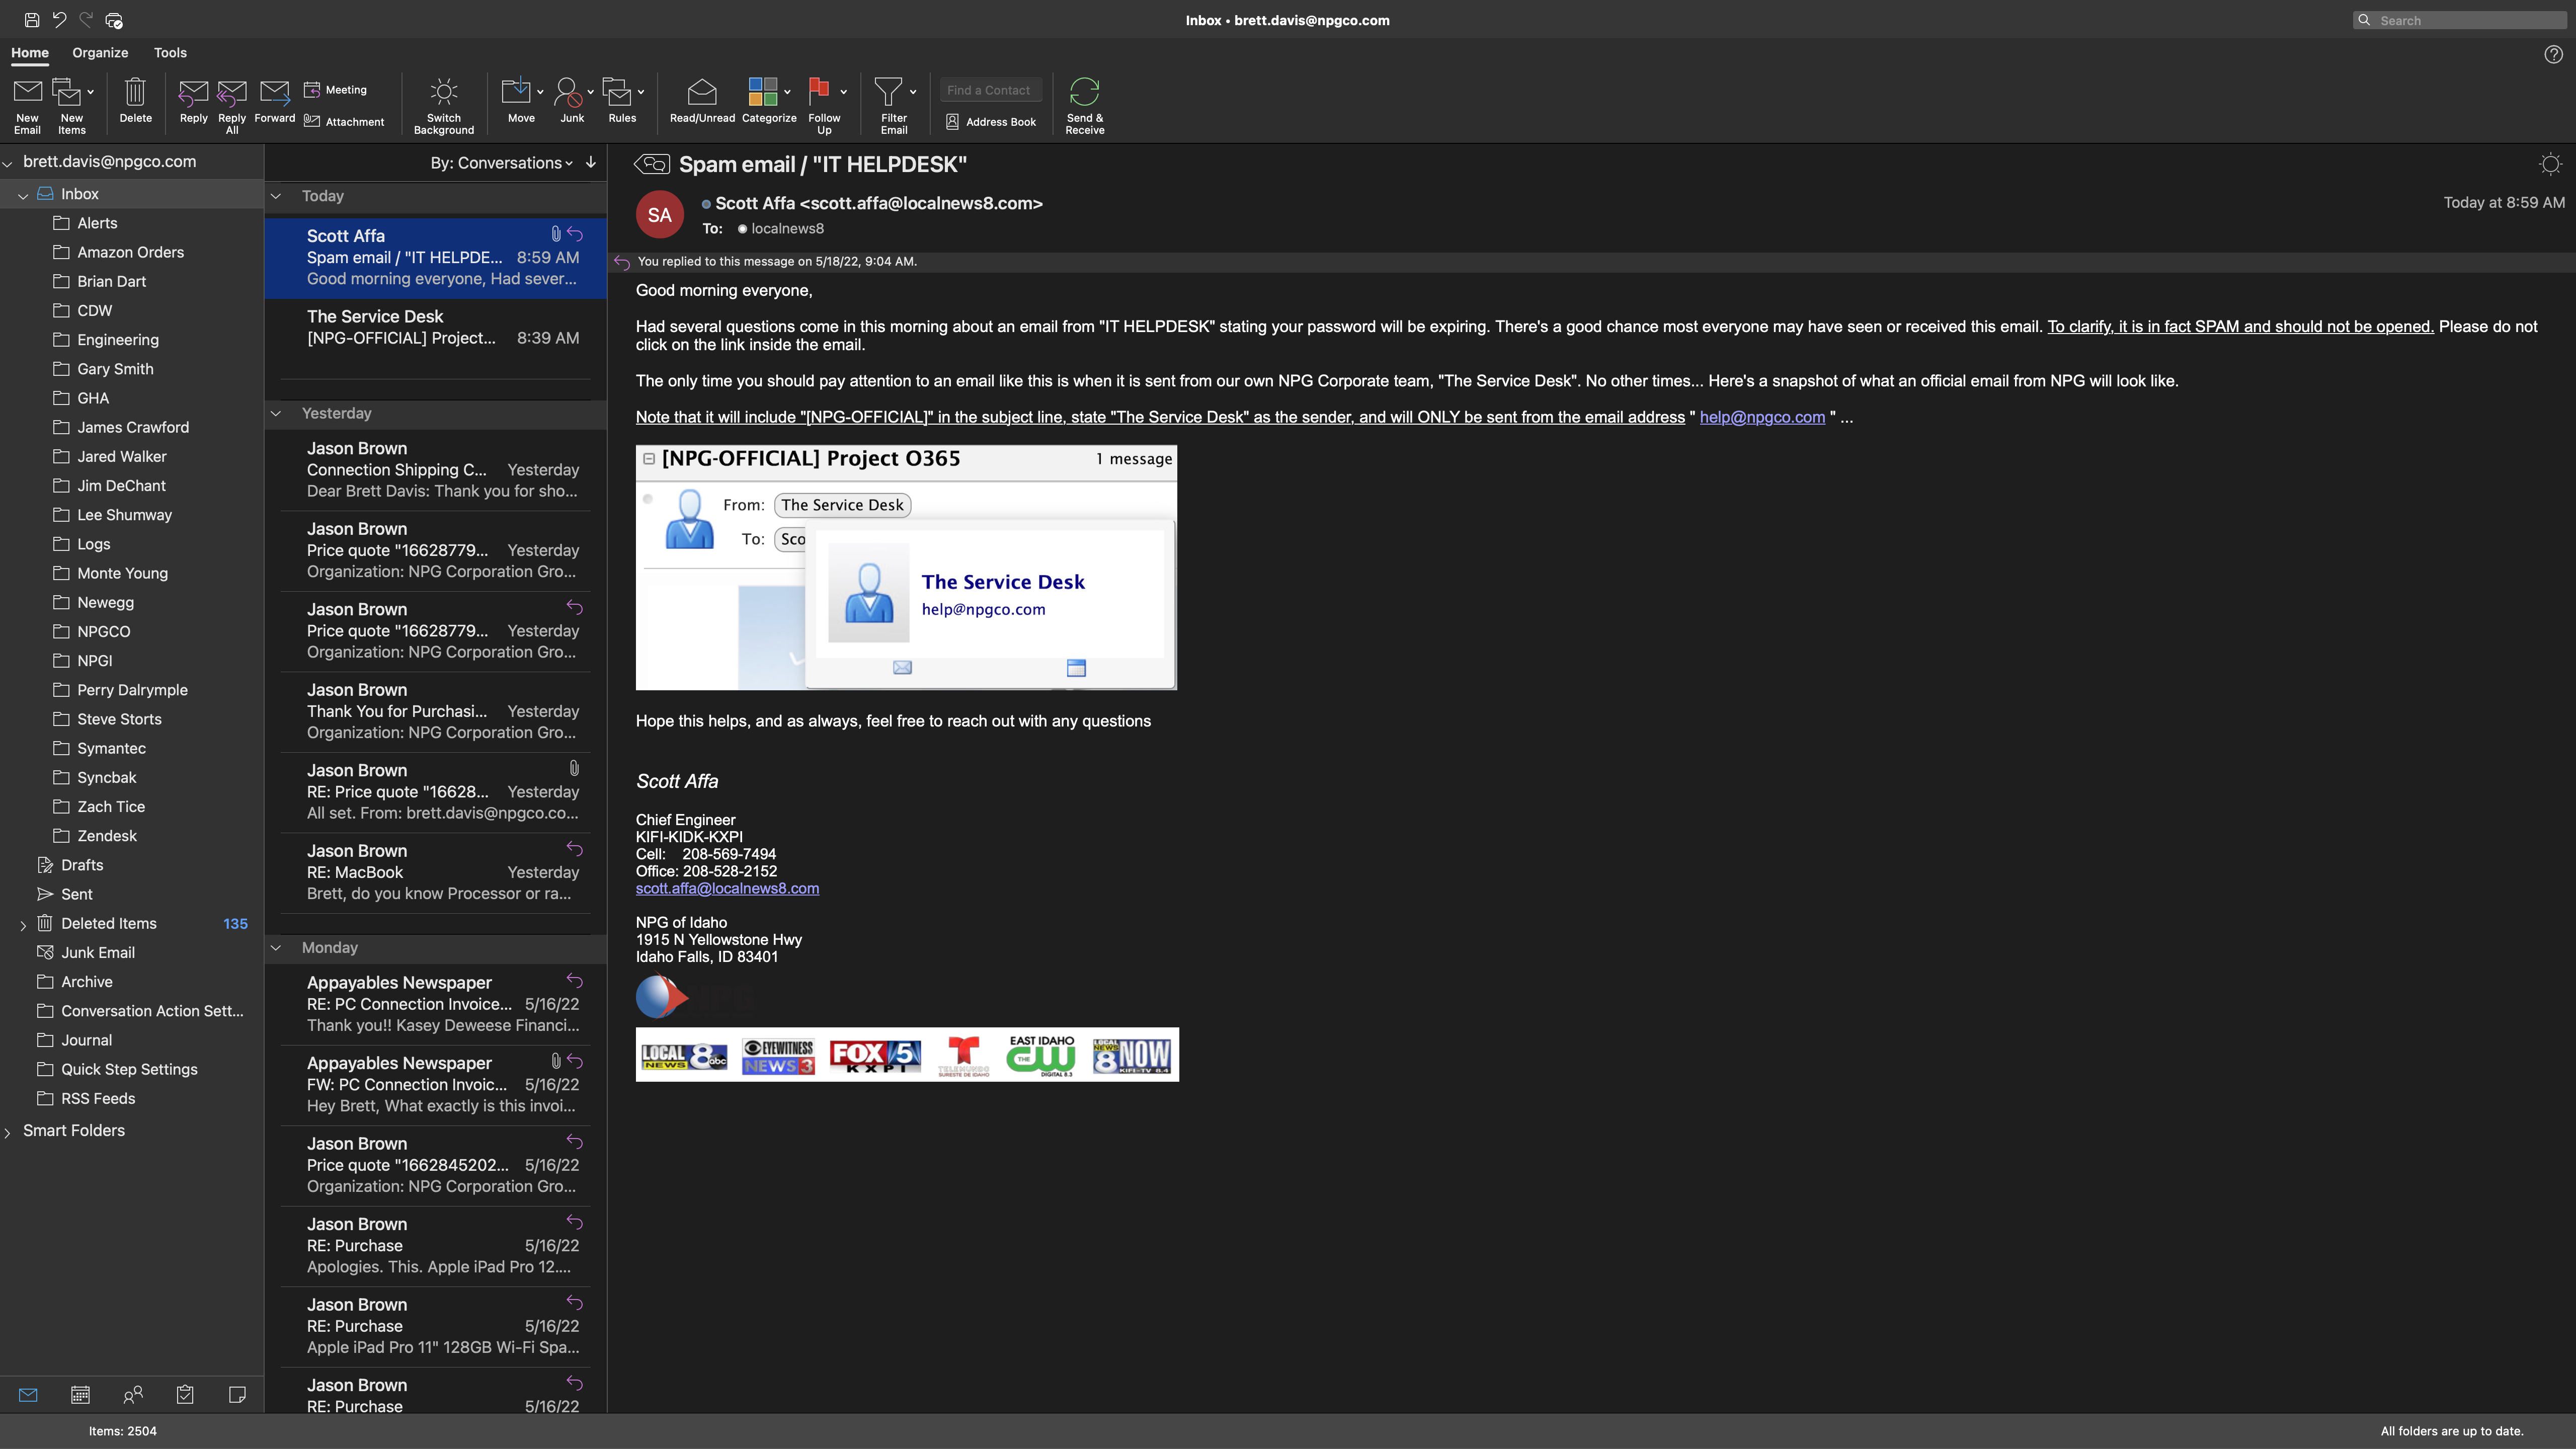
Task: Collapse the Today message group
Action: (x=276, y=196)
